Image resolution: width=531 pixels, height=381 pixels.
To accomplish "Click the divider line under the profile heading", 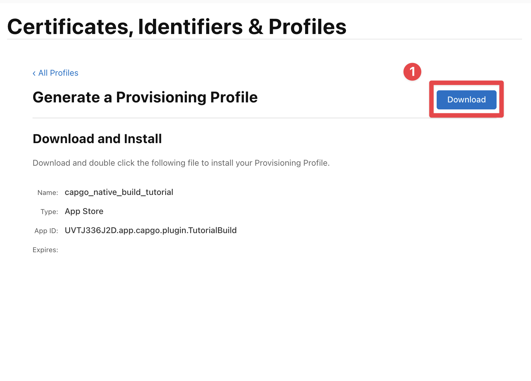I will tap(223, 118).
